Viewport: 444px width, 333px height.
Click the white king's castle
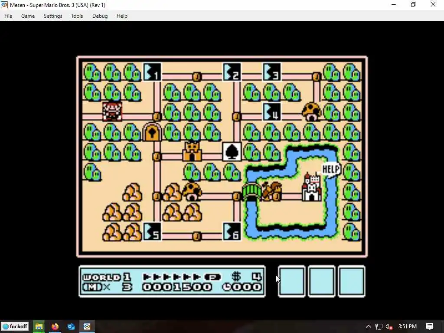coord(312,187)
